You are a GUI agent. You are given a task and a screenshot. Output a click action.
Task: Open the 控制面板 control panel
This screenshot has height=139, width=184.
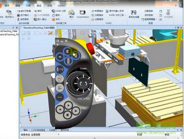point(23,19)
